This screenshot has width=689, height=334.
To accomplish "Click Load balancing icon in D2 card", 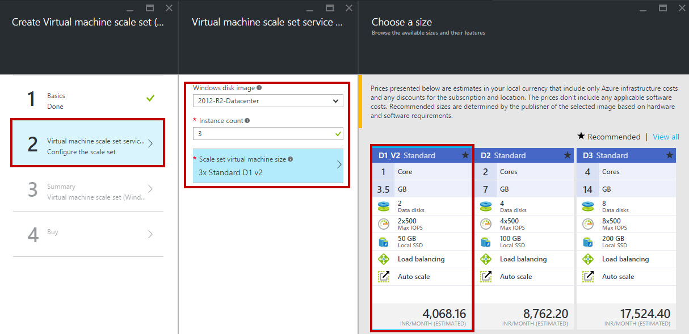I will click(486, 259).
